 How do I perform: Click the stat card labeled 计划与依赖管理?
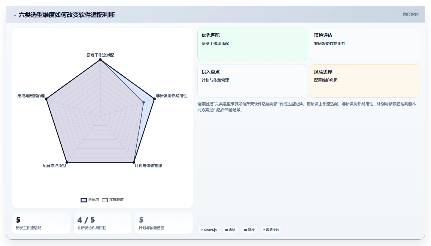coord(164,223)
